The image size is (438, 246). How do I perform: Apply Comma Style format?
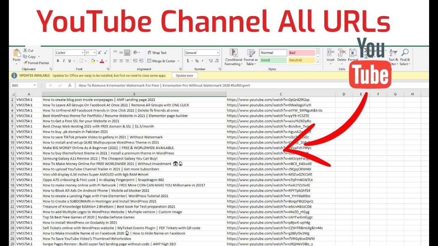202,61
